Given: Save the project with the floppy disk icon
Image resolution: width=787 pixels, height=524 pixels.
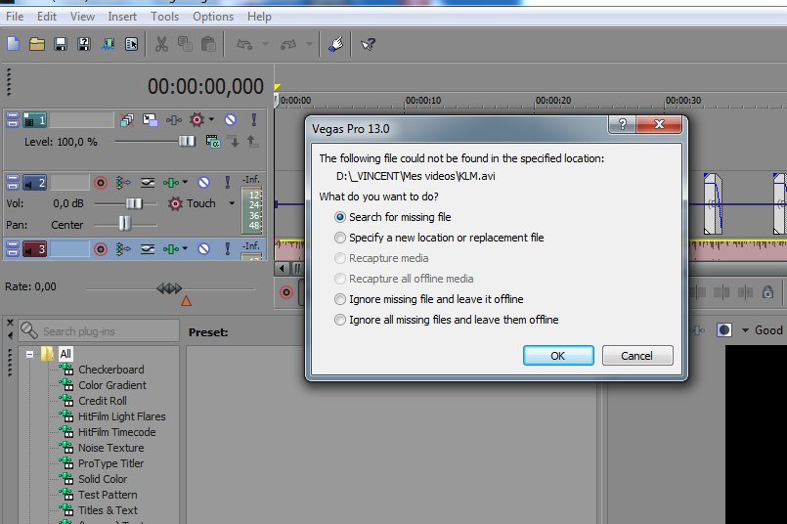Looking at the screenshot, I should coord(61,44).
